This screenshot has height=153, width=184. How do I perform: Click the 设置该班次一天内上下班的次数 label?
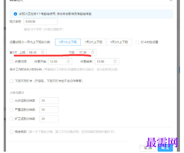(30, 42)
